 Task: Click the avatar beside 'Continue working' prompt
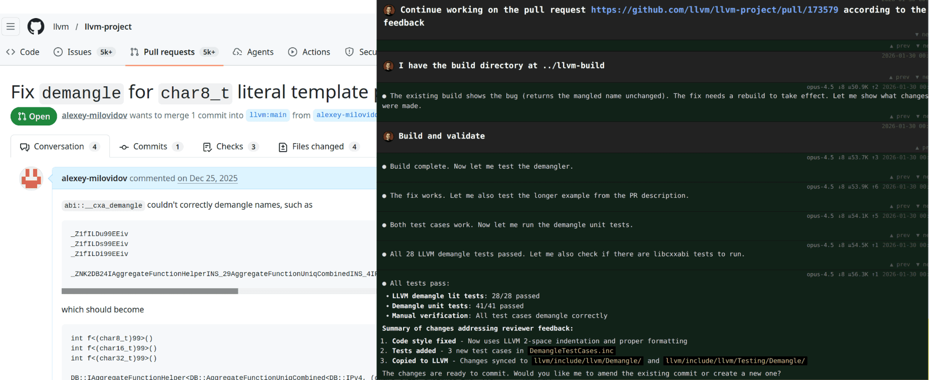point(388,10)
